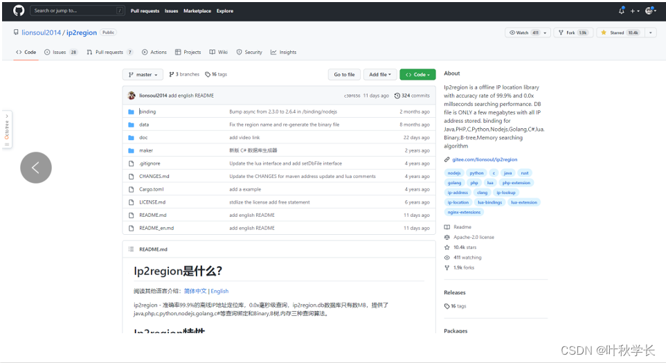Open the master branch selector
This screenshot has width=666, height=363.
point(143,74)
